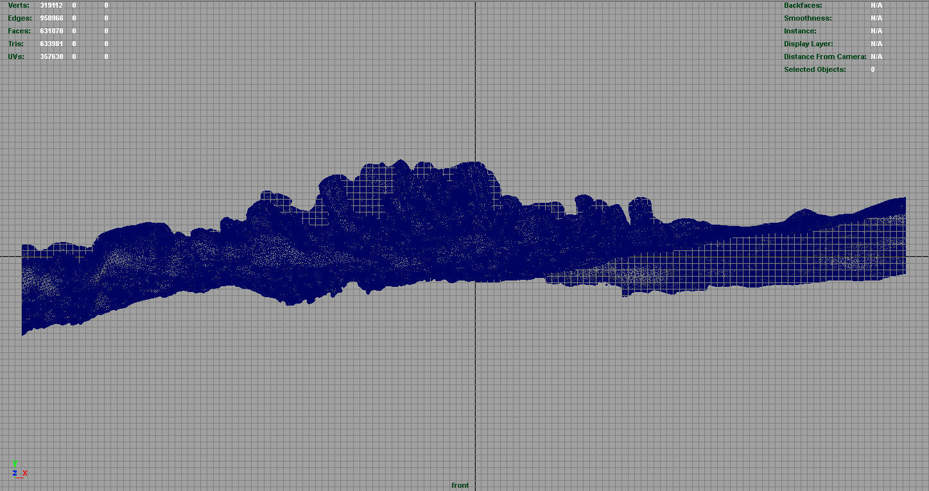Screen dimensions: 929x491
Task: Click the 'Selected Objects:' label
Action: (x=815, y=69)
